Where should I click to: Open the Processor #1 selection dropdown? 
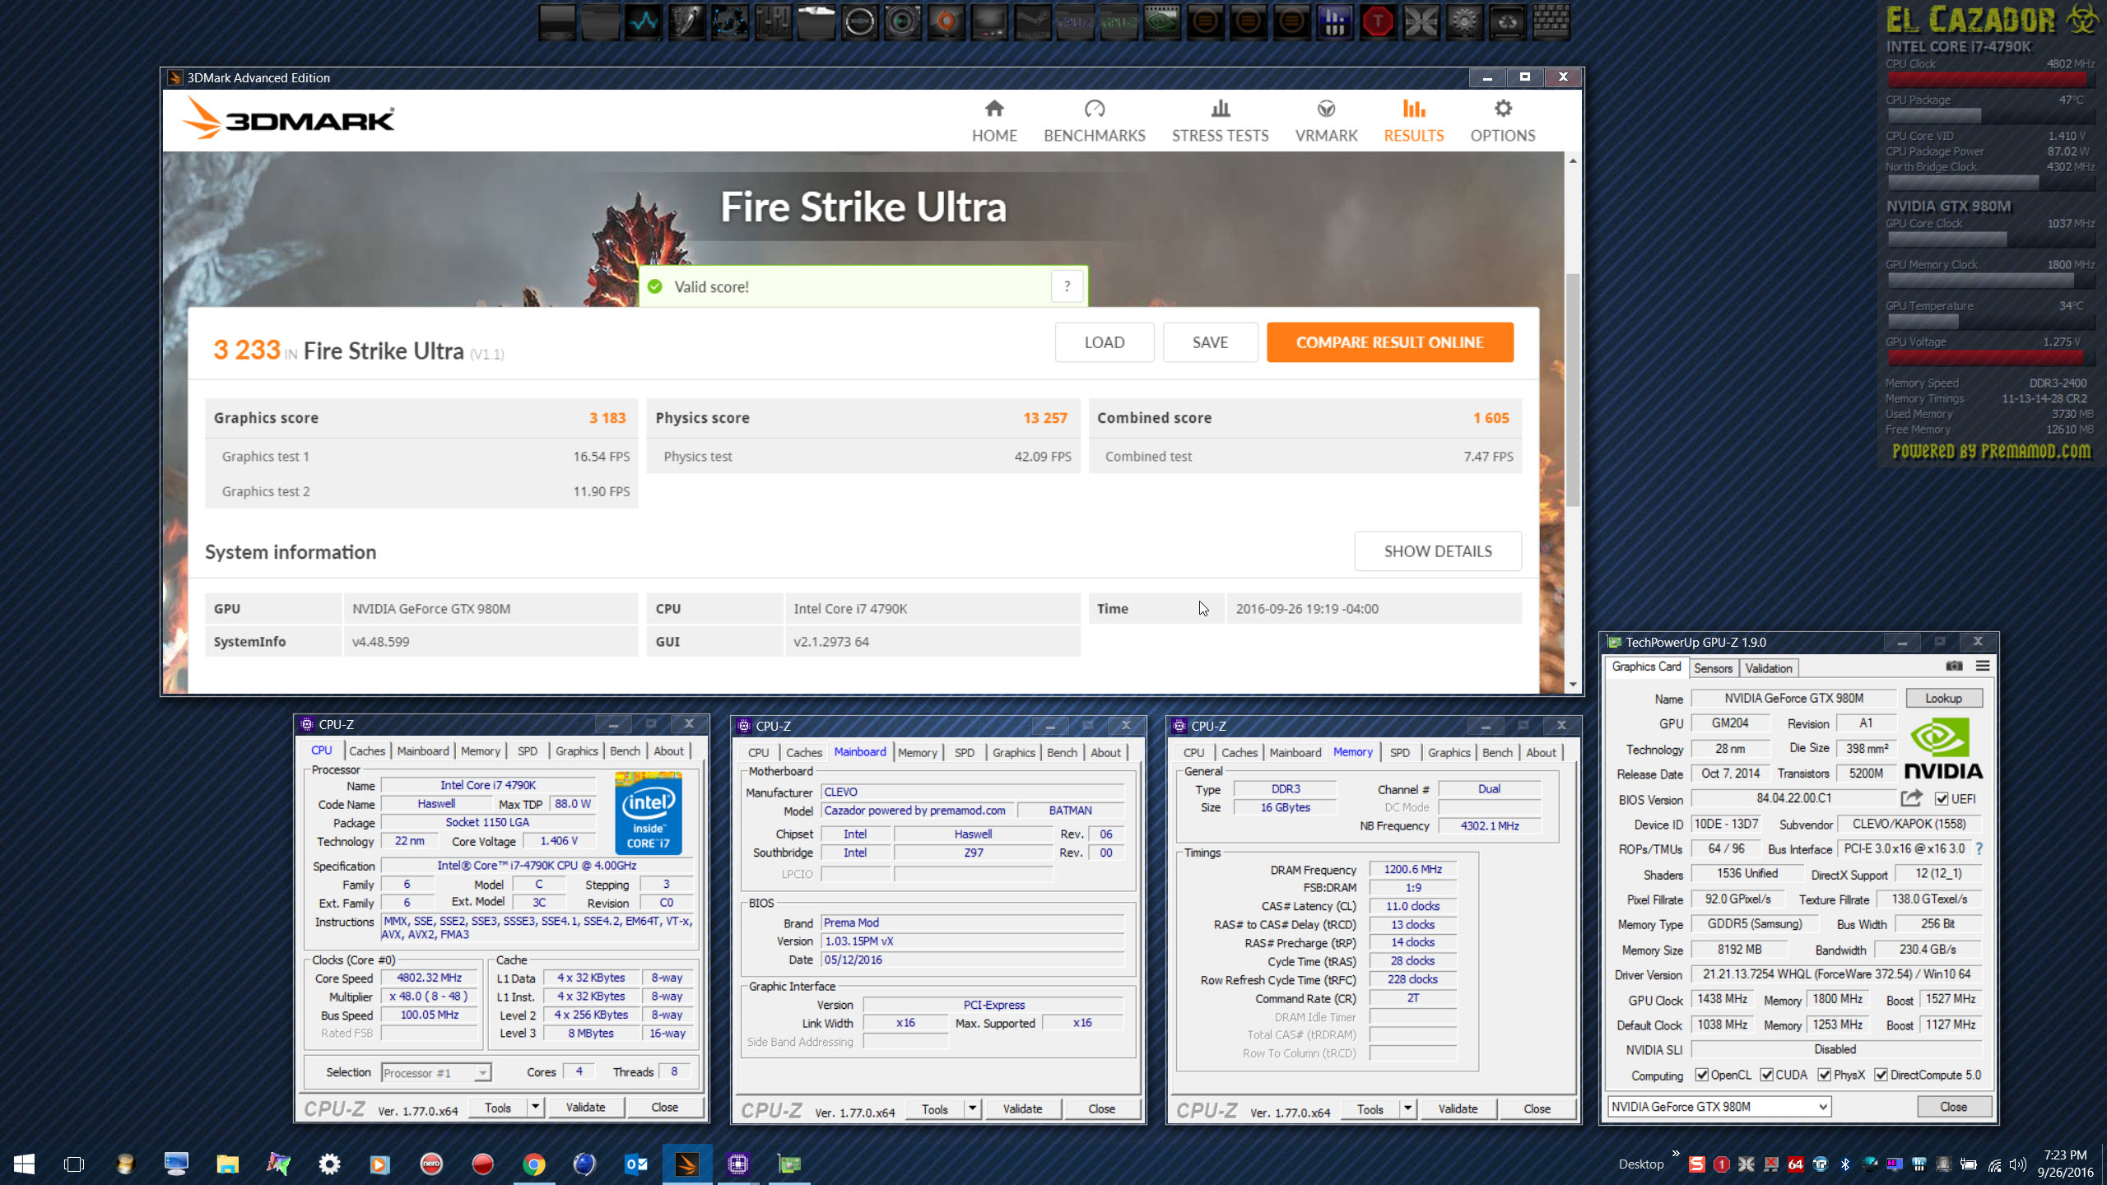point(436,1072)
